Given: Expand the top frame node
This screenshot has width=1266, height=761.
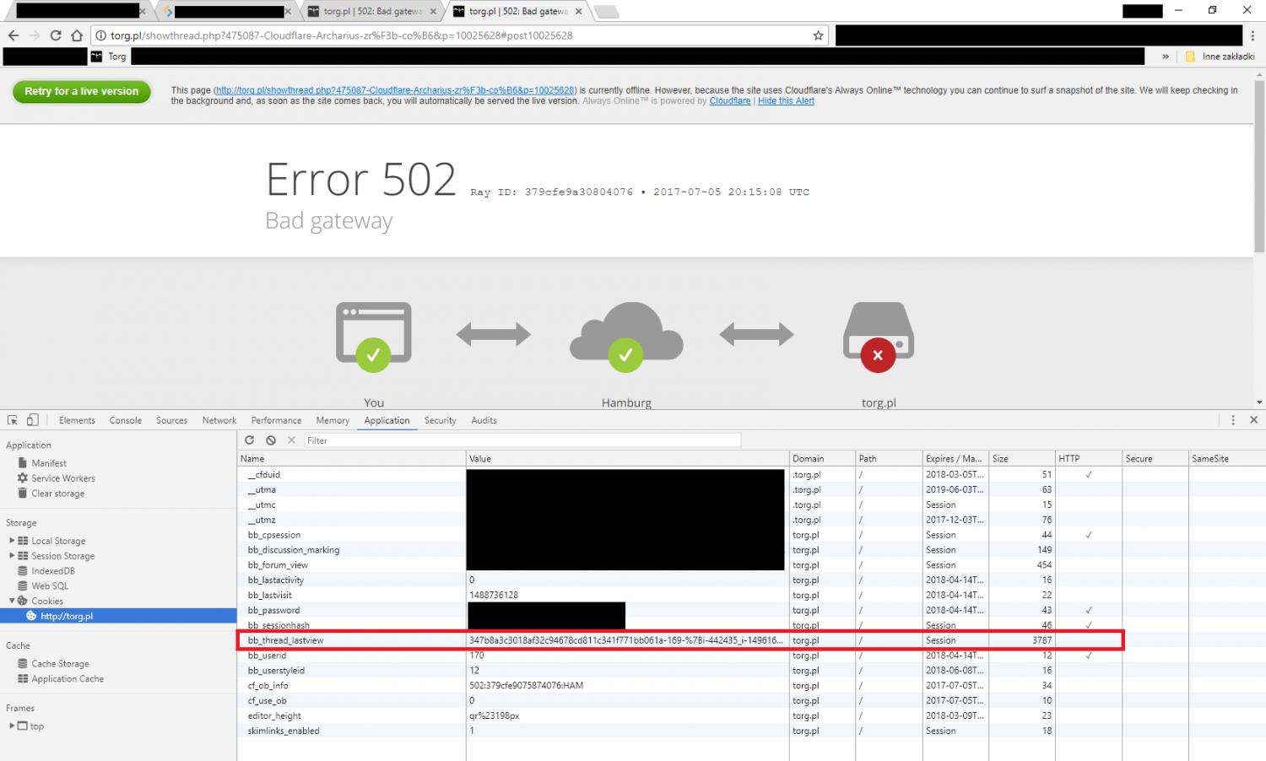Looking at the screenshot, I should pos(12,726).
